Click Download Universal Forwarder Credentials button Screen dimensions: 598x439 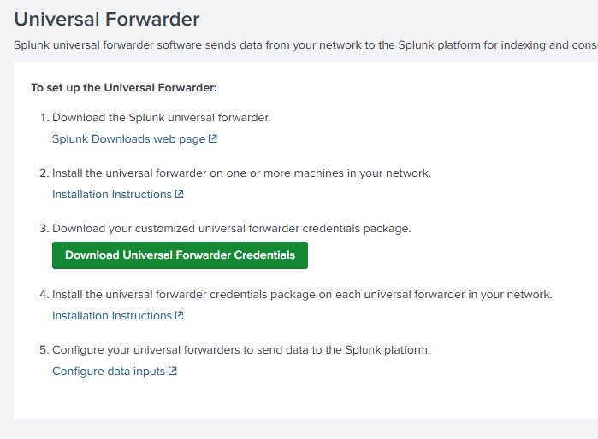(180, 255)
